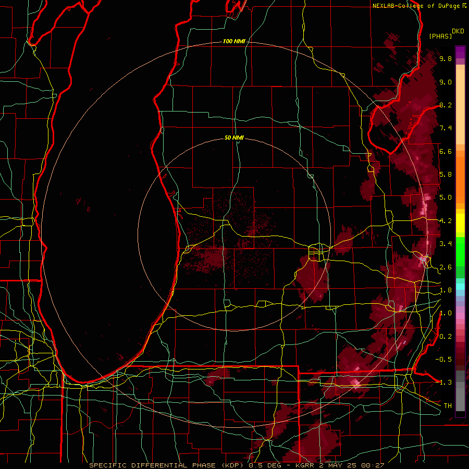Pick the light peach segment near 8.2
469x469 pixels.
(x=460, y=107)
